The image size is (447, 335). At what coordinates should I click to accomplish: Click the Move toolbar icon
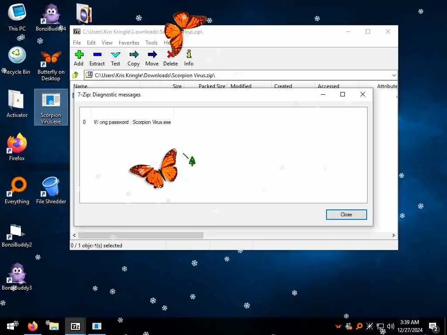coord(152,58)
